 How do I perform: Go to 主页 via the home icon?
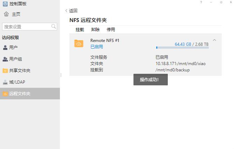pyautogui.click(x=6, y=14)
